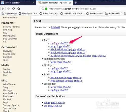Viewport: 126px width, 112px height.
Task: Open Core zip sha512 link
Action: (64, 43)
